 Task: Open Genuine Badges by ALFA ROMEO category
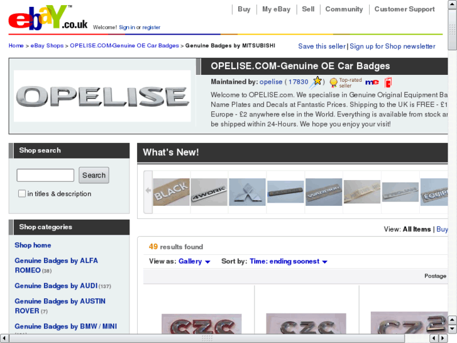click(56, 266)
